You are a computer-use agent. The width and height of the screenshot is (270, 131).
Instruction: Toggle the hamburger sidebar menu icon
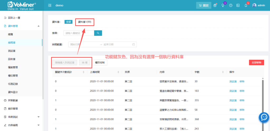point(50,6)
